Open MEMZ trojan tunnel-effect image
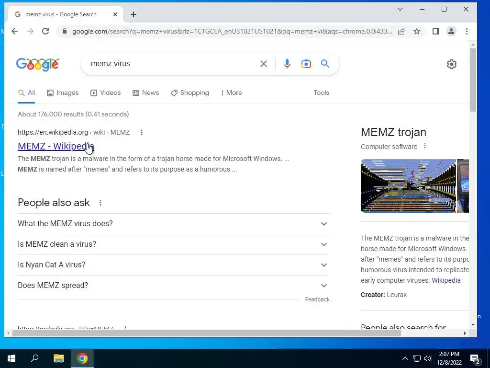490x368 pixels. pos(408,186)
